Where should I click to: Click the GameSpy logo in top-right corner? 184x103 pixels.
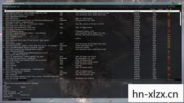pos(177,3)
